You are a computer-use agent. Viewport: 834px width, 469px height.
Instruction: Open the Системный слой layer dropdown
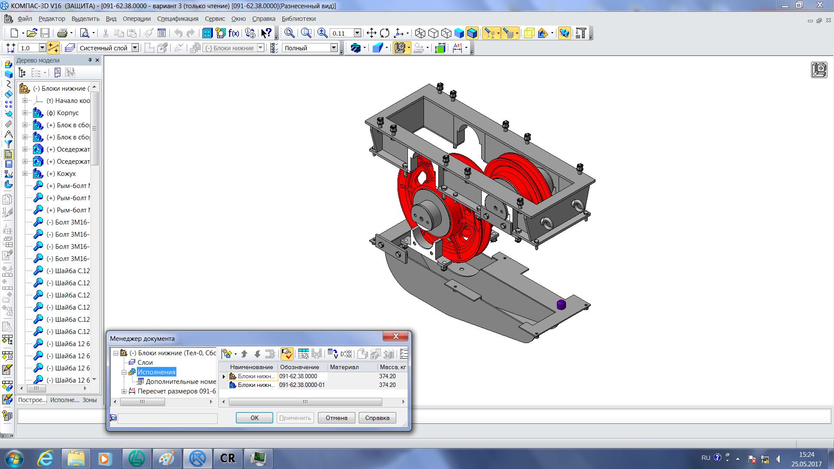135,48
